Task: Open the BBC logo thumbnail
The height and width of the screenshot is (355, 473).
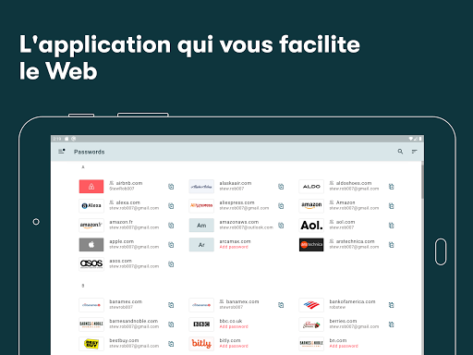Action: pyautogui.click(x=201, y=324)
